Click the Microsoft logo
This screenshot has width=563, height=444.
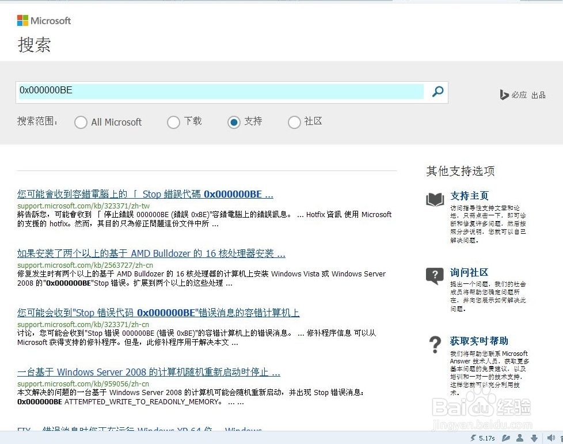click(44, 21)
